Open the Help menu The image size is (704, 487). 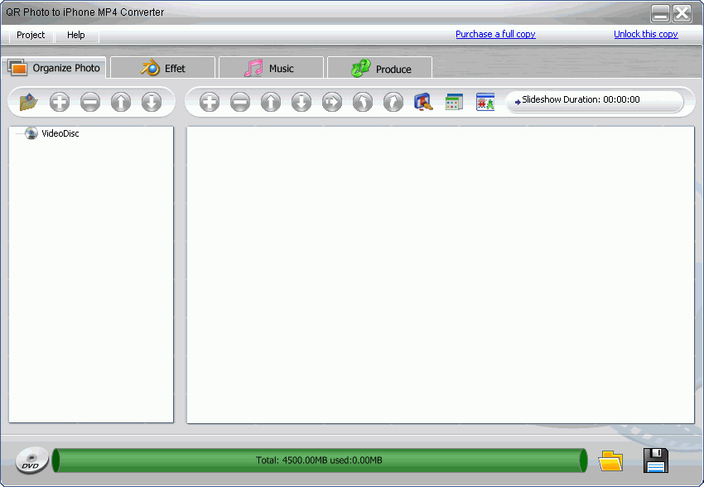76,35
